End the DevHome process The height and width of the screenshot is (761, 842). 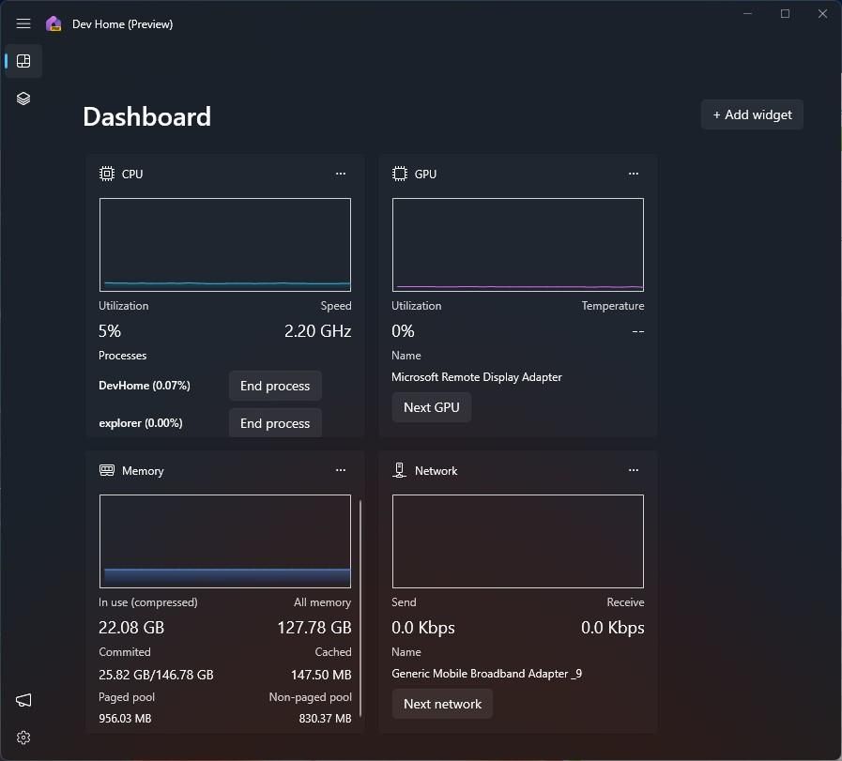[274, 385]
